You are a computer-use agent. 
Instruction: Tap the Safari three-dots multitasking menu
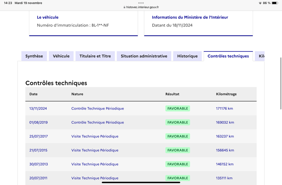(x=141, y=3)
